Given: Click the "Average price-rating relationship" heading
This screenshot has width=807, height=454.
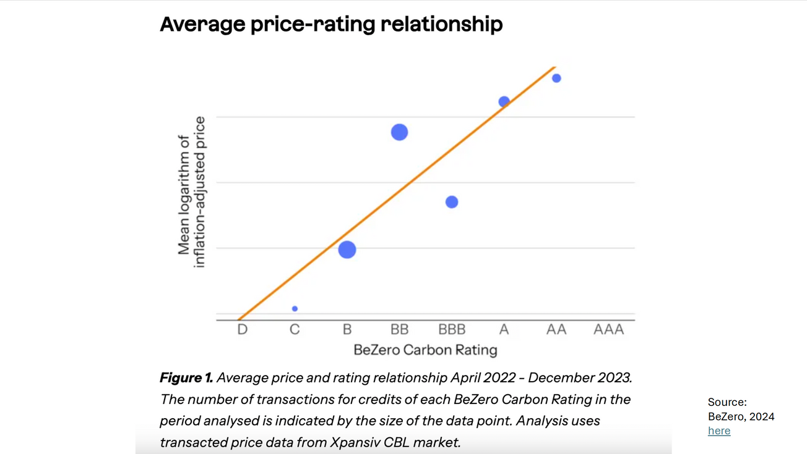Looking at the screenshot, I should point(331,24).
